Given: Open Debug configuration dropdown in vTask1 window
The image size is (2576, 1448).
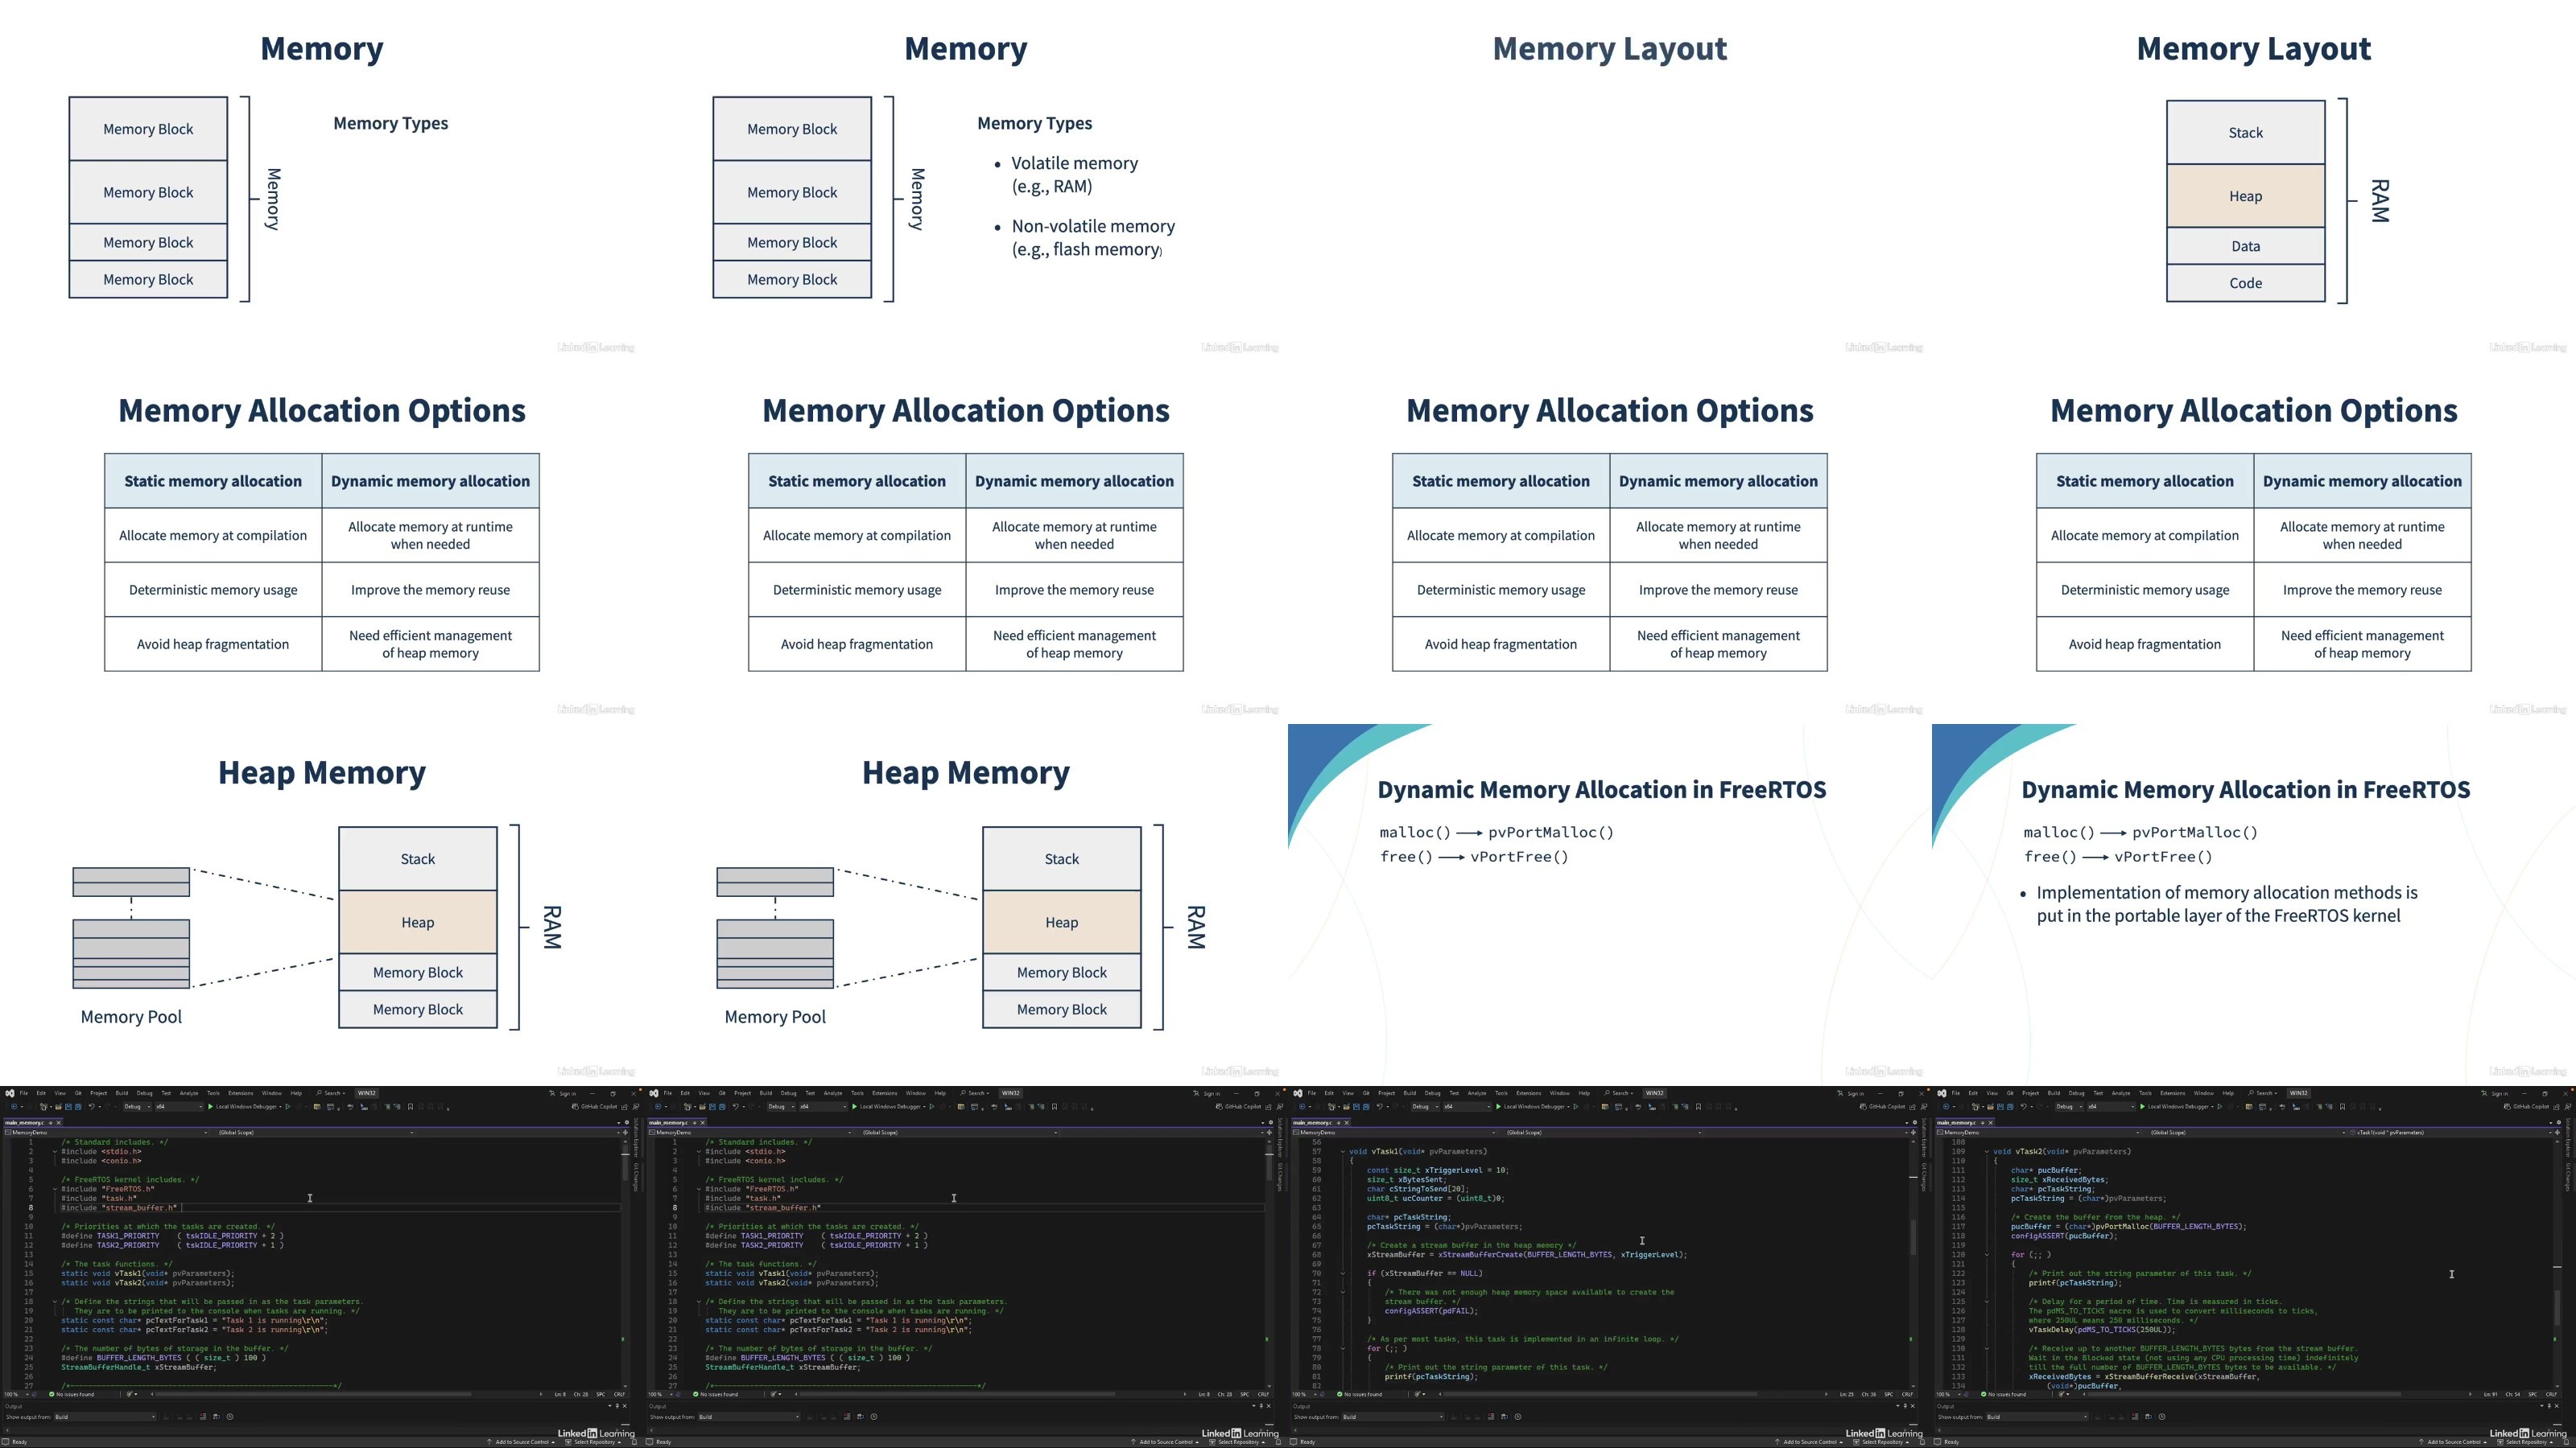Looking at the screenshot, I should (x=1426, y=1107).
